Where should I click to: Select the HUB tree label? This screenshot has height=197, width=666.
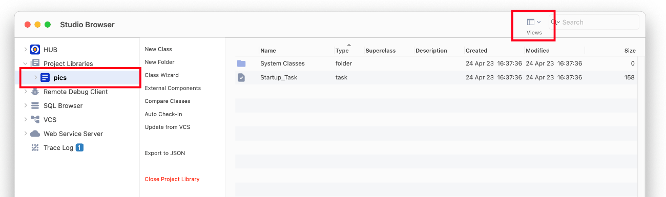click(x=50, y=50)
